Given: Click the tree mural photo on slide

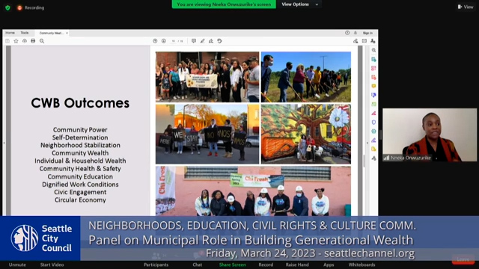Looking at the screenshot, I should (x=306, y=134).
